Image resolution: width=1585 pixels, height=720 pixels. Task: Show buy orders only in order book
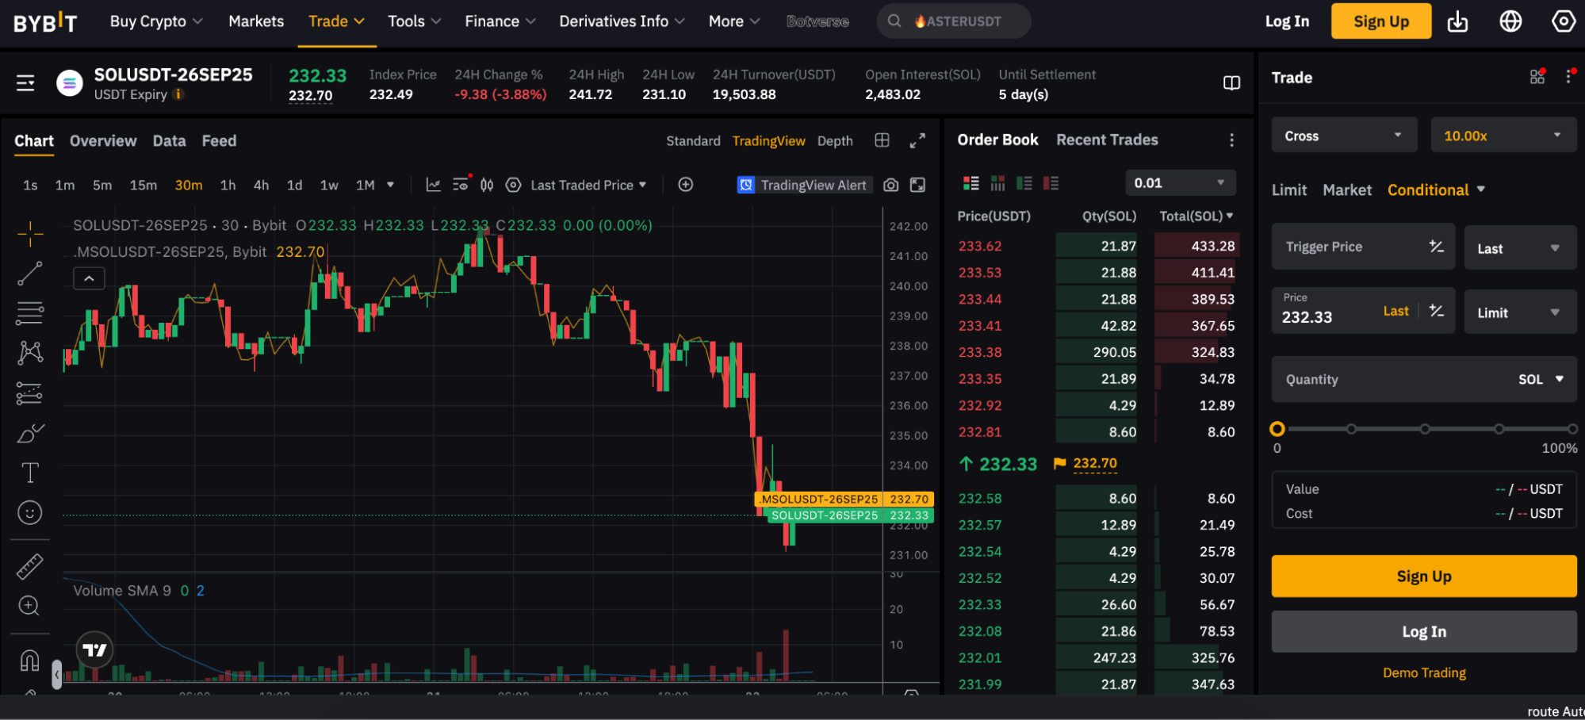[1024, 183]
